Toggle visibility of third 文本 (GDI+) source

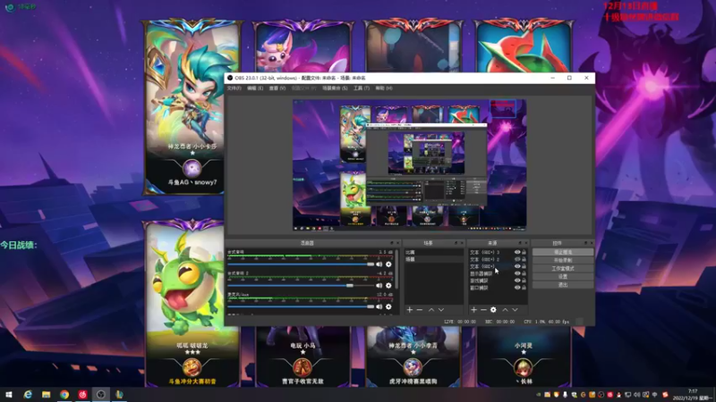tap(517, 266)
